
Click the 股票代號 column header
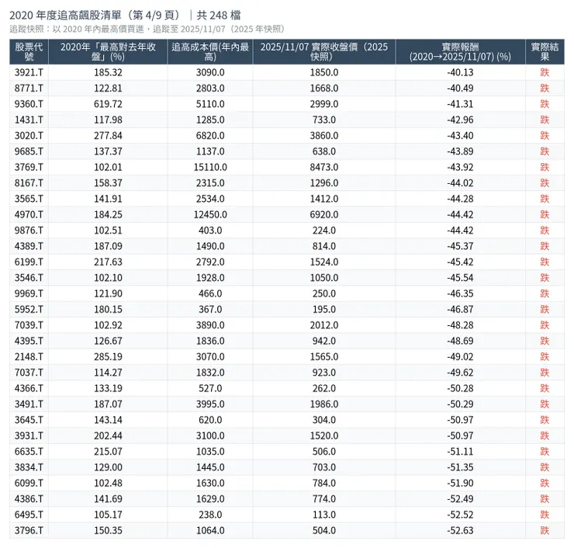[x=29, y=52]
